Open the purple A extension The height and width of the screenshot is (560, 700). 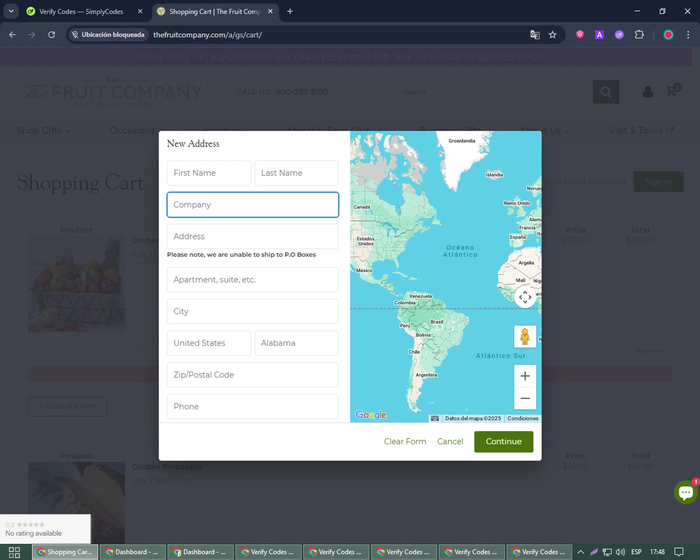click(600, 35)
